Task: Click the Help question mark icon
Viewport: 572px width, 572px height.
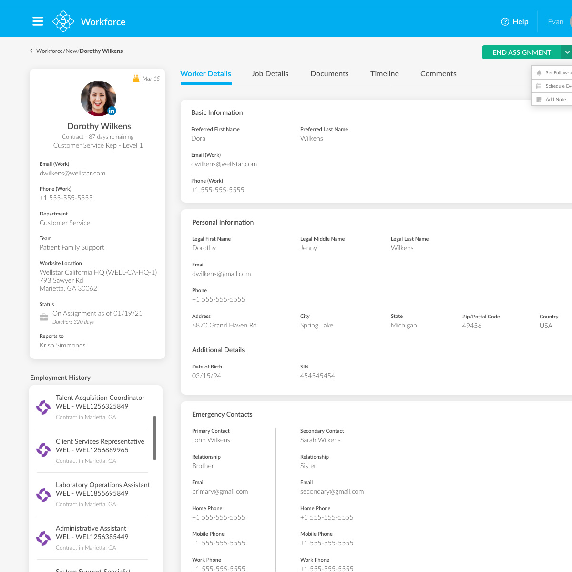Action: coord(505,21)
